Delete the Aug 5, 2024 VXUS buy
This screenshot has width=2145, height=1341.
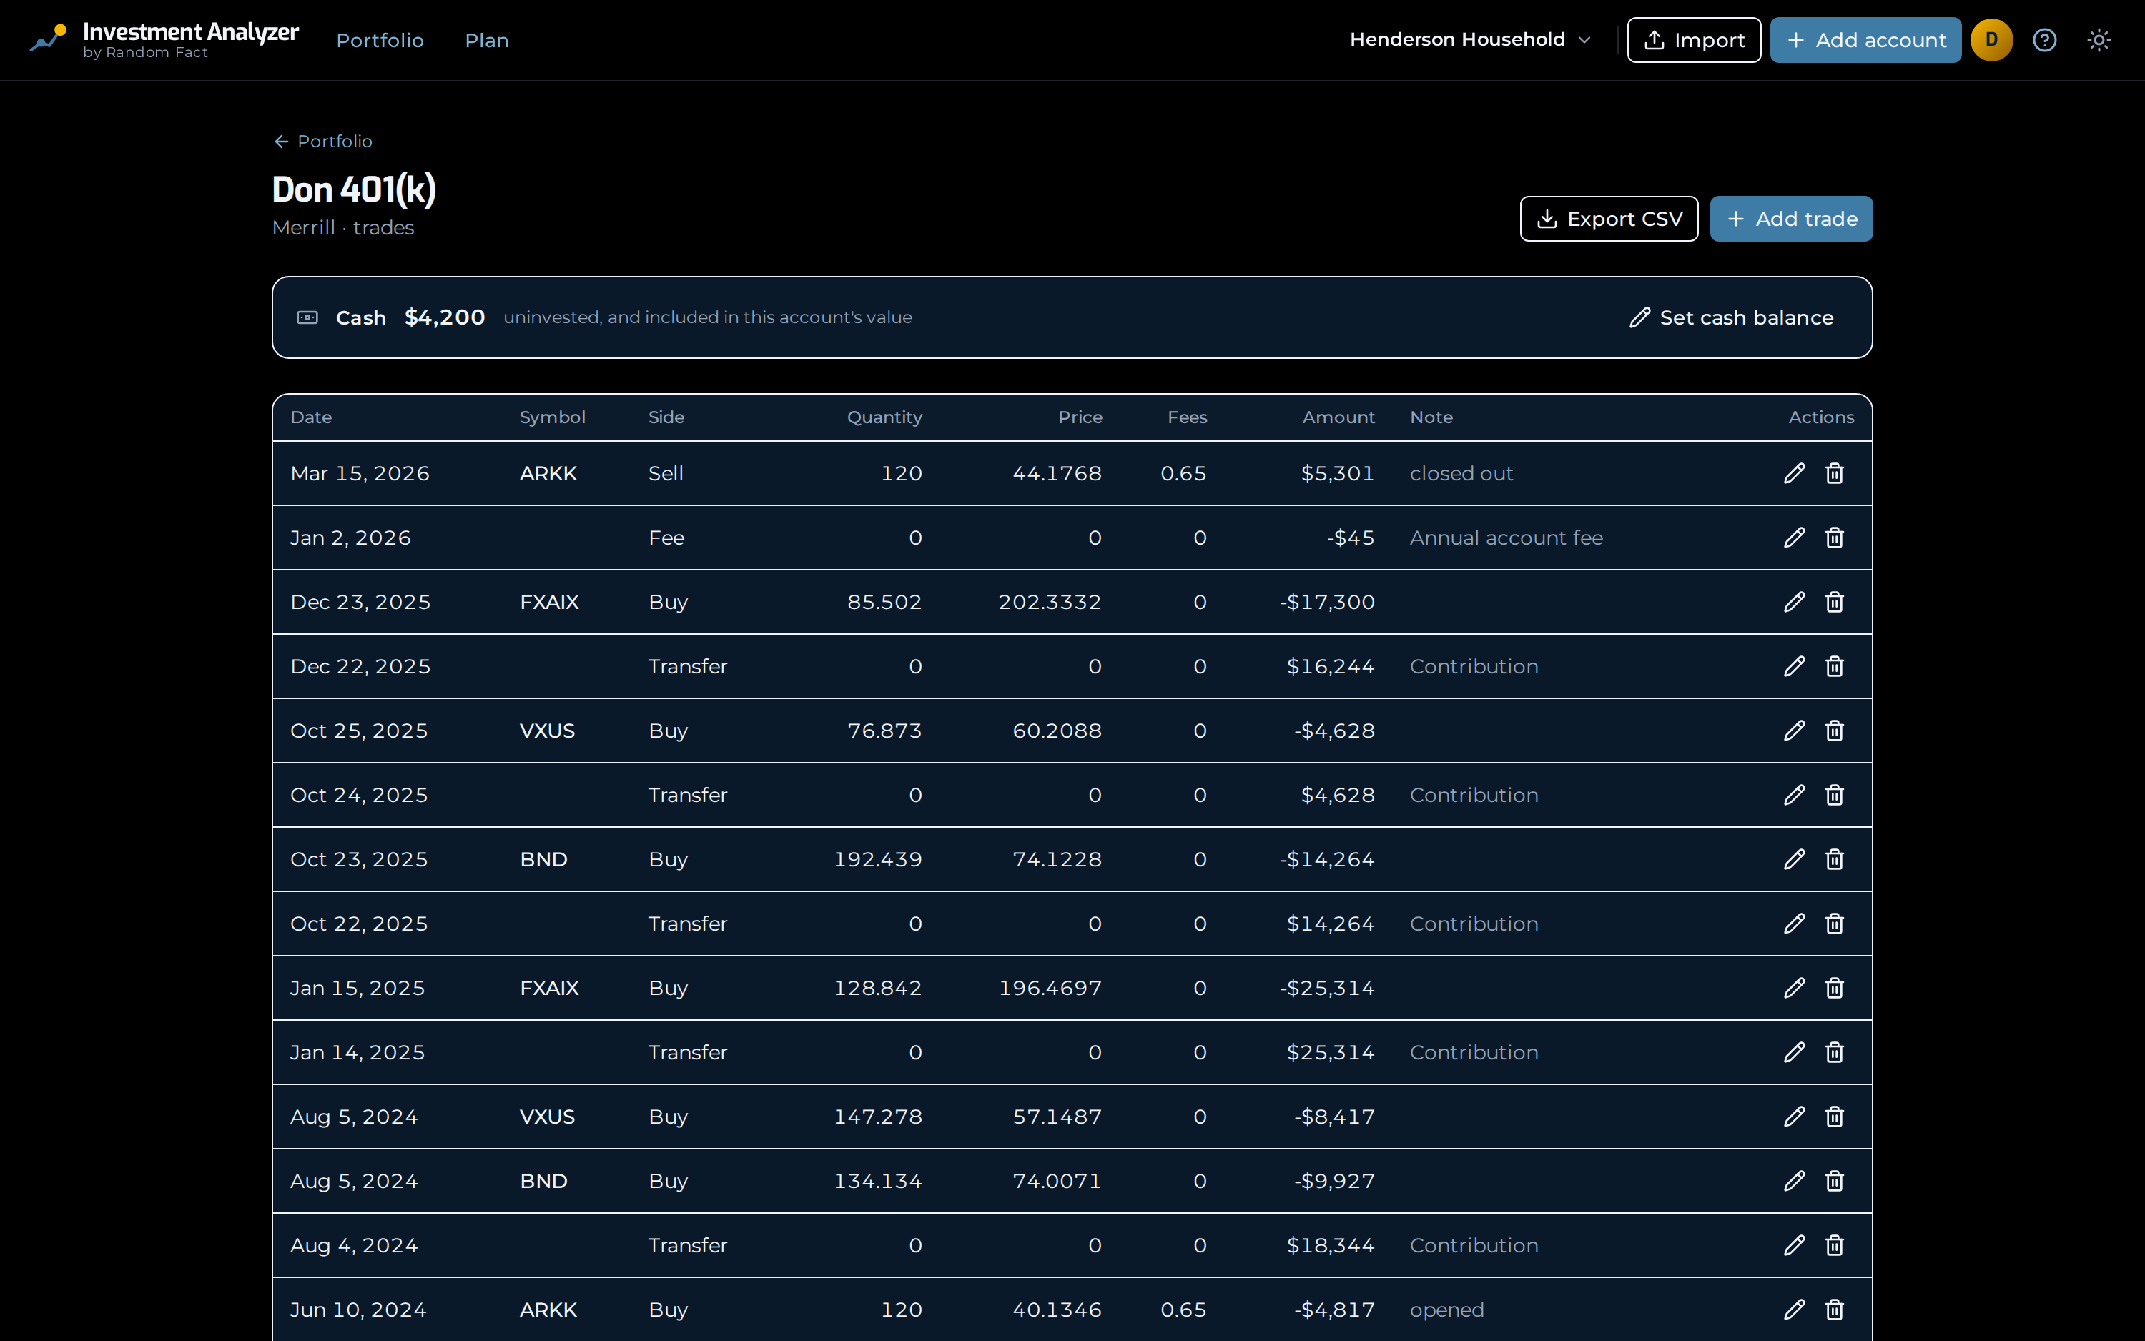pyautogui.click(x=1835, y=1117)
